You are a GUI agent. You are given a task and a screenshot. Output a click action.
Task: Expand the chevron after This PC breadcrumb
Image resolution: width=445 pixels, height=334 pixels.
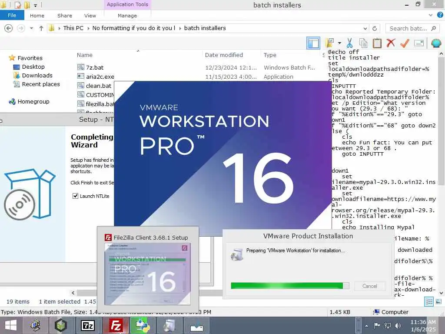click(89, 28)
